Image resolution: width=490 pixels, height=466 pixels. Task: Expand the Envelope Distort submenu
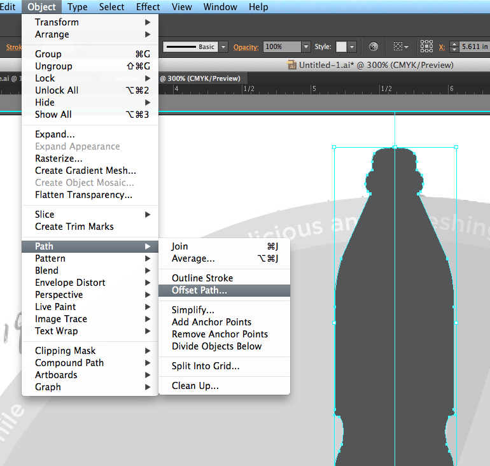point(90,283)
